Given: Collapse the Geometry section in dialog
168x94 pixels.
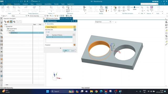Looking at the screenshot, I should (x=45, y=24).
